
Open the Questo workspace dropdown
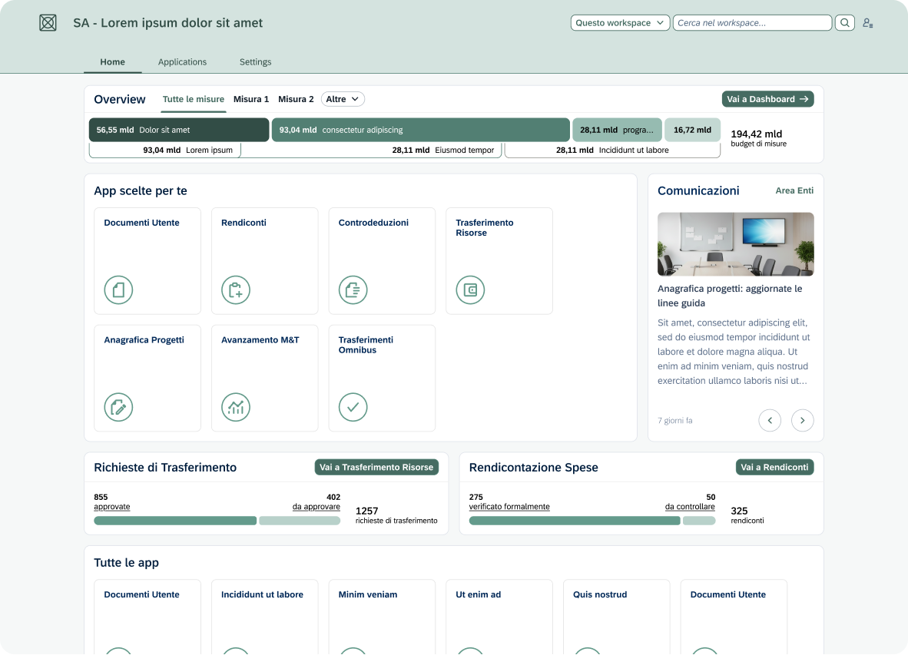click(619, 22)
